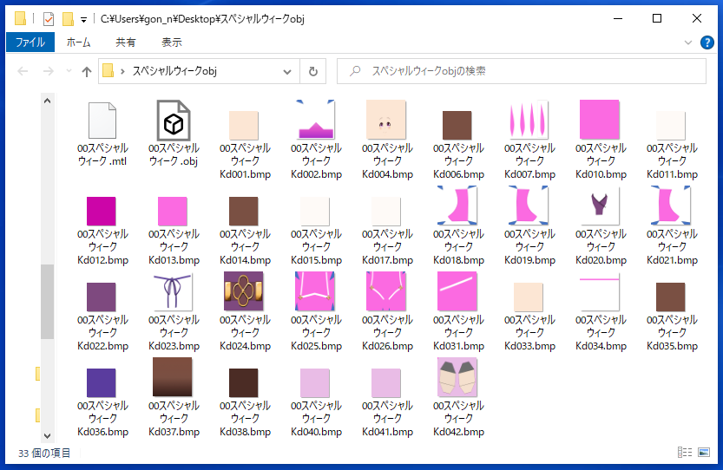Select the Kd012.bmp magenta texture file

tap(102, 211)
